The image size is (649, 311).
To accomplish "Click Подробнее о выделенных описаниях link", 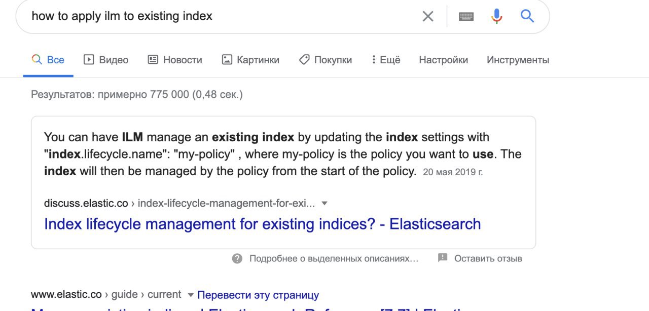I will (334, 259).
